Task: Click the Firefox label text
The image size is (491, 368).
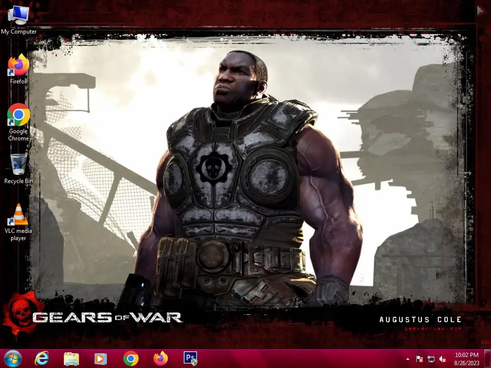Action: click(x=19, y=81)
